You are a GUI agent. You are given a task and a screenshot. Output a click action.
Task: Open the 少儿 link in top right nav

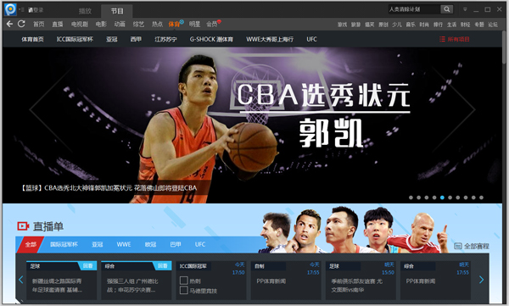point(397,25)
